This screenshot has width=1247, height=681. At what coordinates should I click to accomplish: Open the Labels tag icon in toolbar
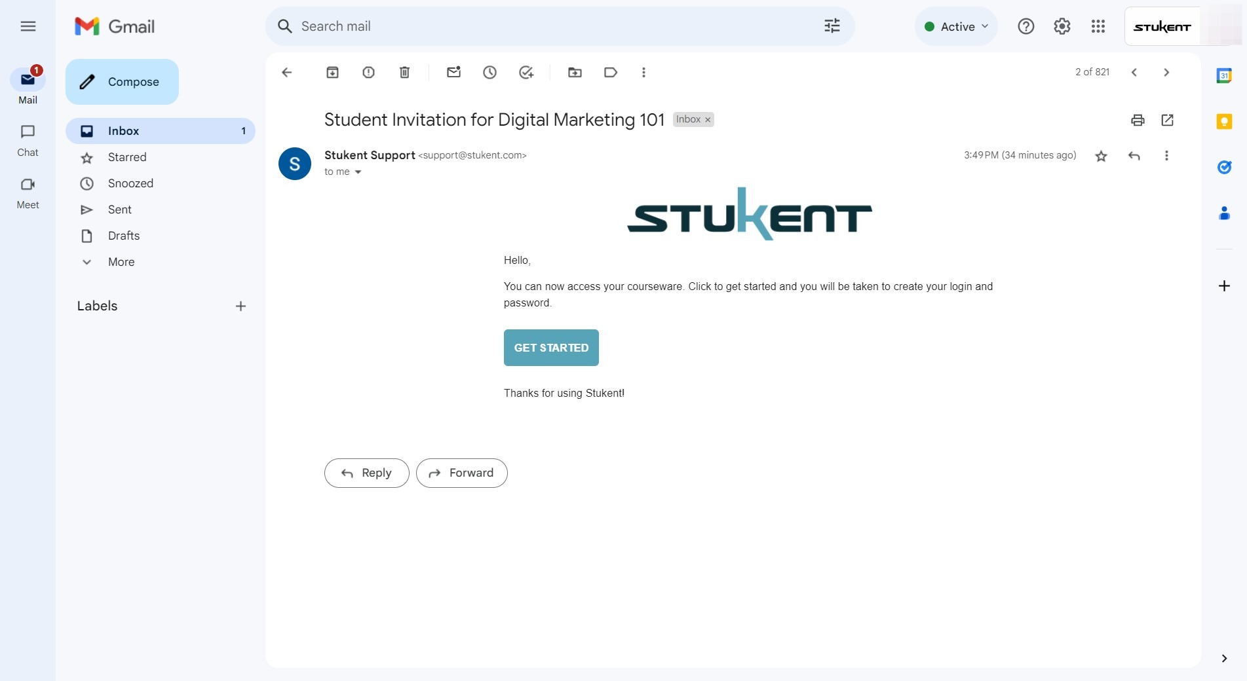click(x=611, y=73)
